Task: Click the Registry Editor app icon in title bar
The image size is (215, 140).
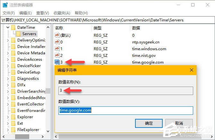Action: 5,5
